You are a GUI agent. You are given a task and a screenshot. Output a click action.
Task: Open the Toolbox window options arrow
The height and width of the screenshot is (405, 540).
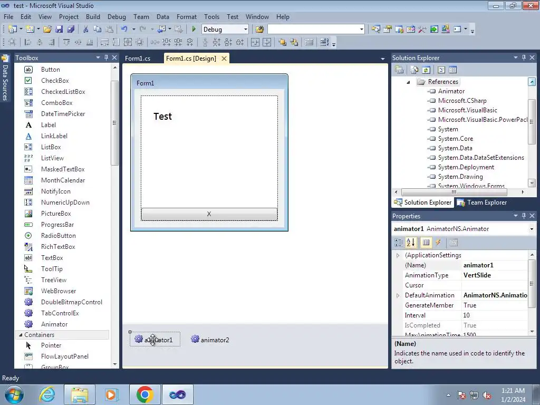coord(98,57)
